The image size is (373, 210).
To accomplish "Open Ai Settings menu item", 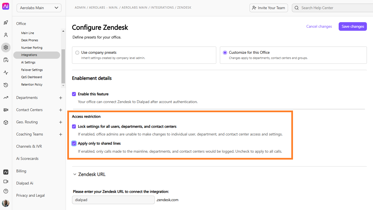I will [28, 62].
